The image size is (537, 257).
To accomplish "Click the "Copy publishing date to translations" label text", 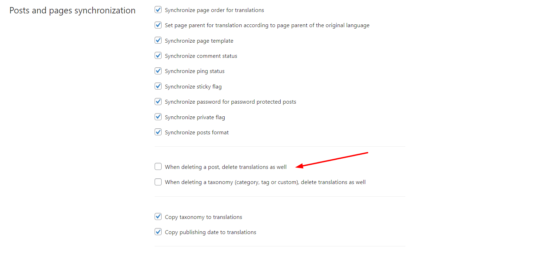I will click(210, 232).
